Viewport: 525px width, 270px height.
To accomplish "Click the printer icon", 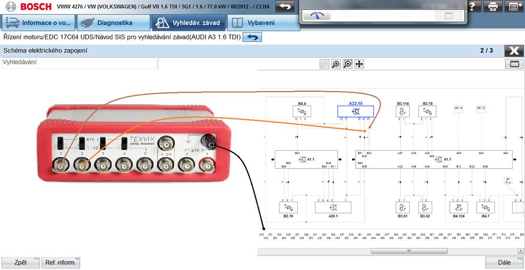I will click(x=493, y=6).
